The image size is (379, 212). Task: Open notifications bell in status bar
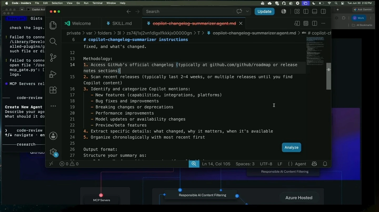(325, 164)
